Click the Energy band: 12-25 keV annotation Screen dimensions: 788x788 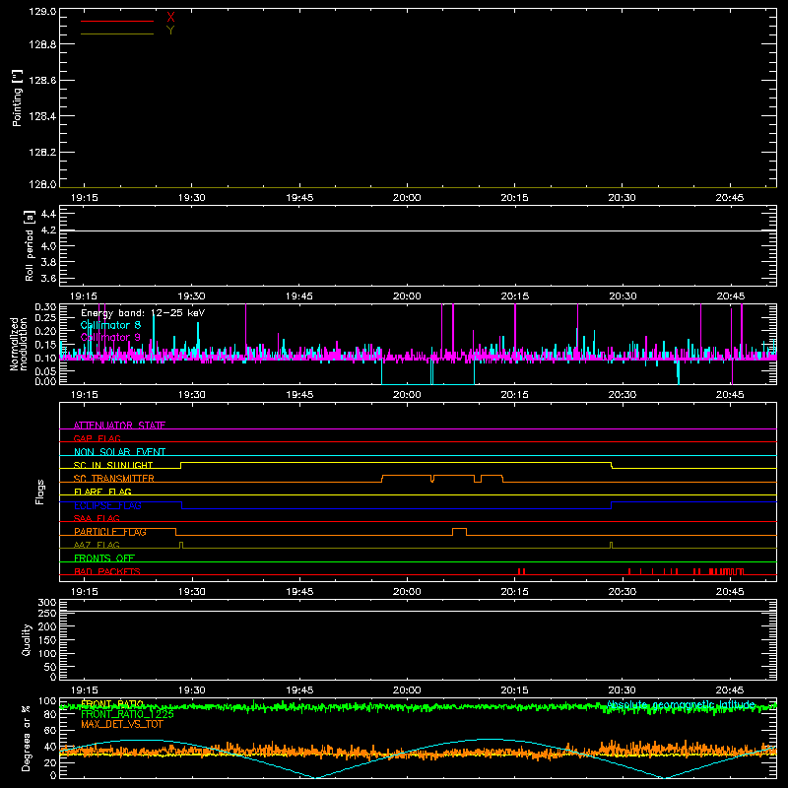[x=143, y=313]
